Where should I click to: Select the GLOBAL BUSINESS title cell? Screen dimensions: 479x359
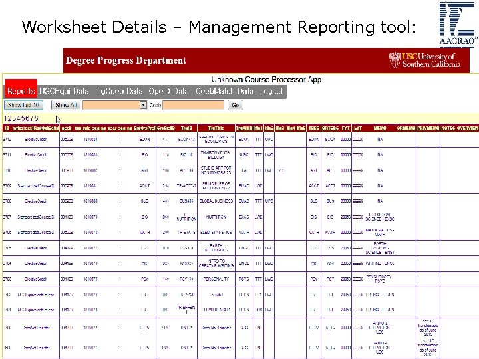[216, 201]
